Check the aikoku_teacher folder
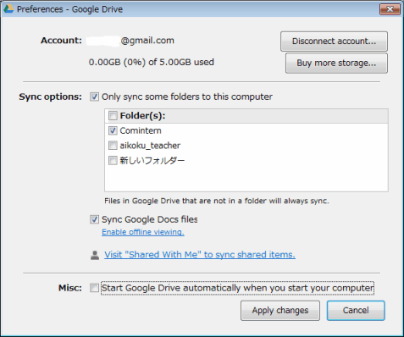 click(x=113, y=146)
